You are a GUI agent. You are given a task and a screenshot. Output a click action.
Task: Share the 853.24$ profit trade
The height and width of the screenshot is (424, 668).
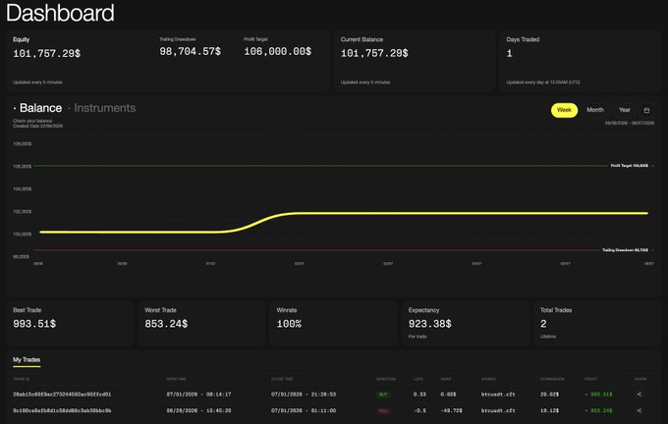pos(640,411)
